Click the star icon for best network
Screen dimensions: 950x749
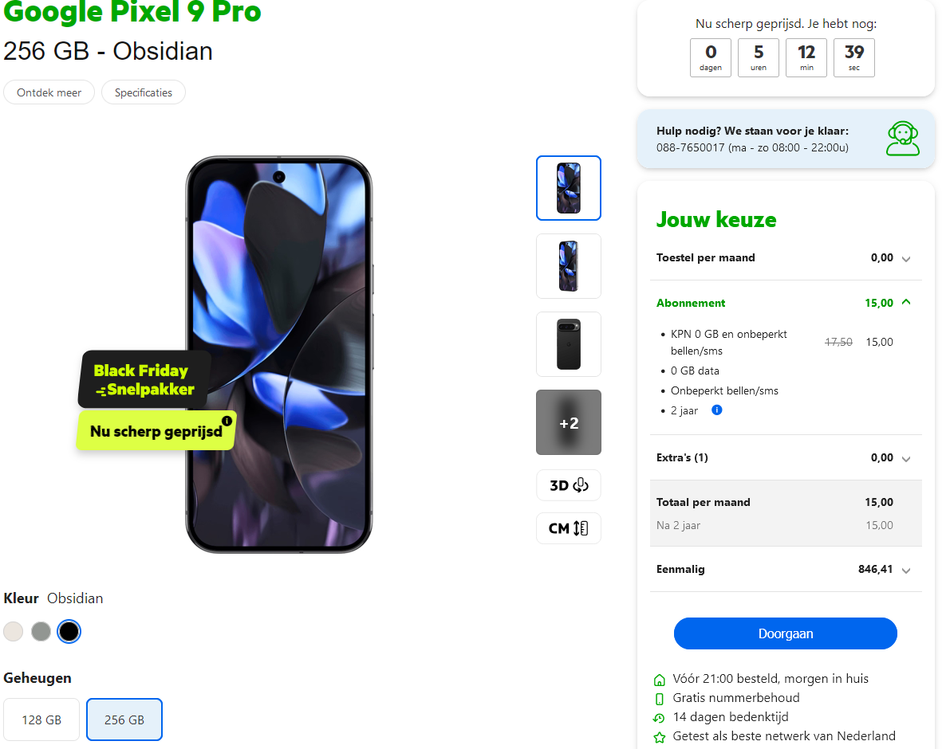pos(659,738)
